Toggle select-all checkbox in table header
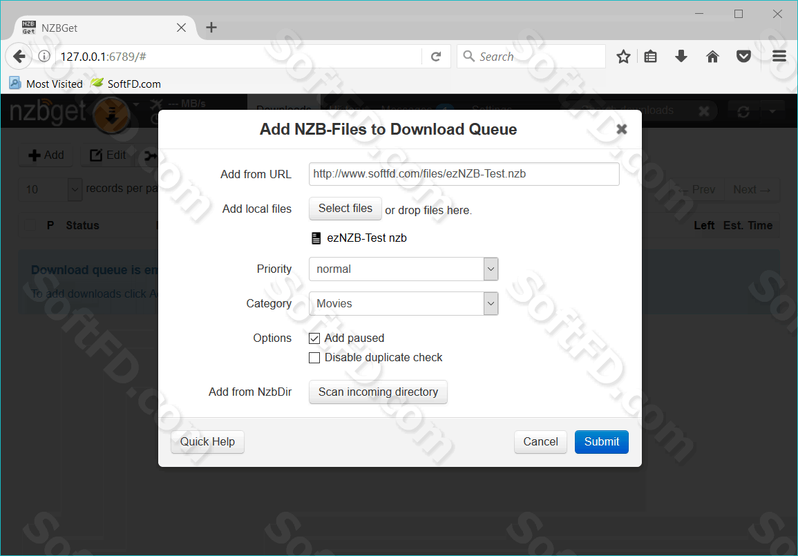 [30, 225]
